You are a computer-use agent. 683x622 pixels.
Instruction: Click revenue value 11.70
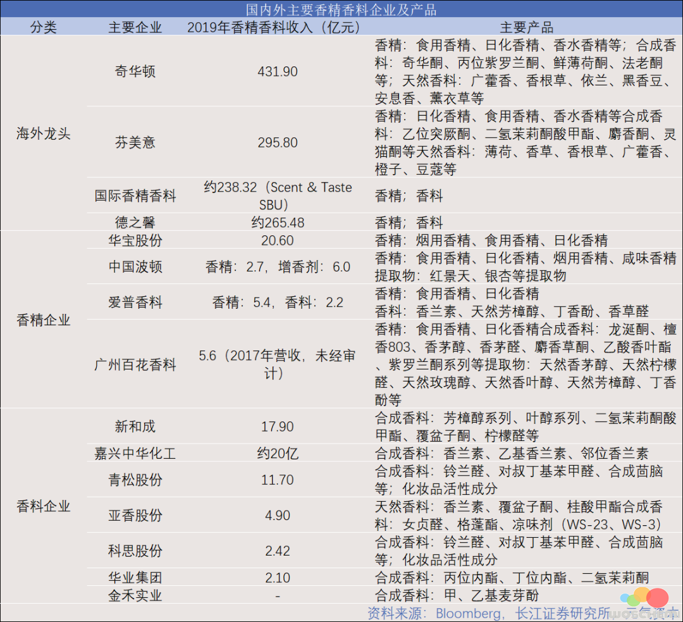(x=278, y=480)
